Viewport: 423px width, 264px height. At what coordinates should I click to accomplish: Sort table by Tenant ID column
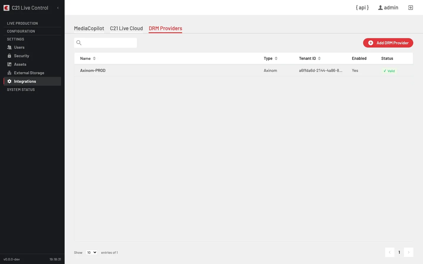coord(310,58)
